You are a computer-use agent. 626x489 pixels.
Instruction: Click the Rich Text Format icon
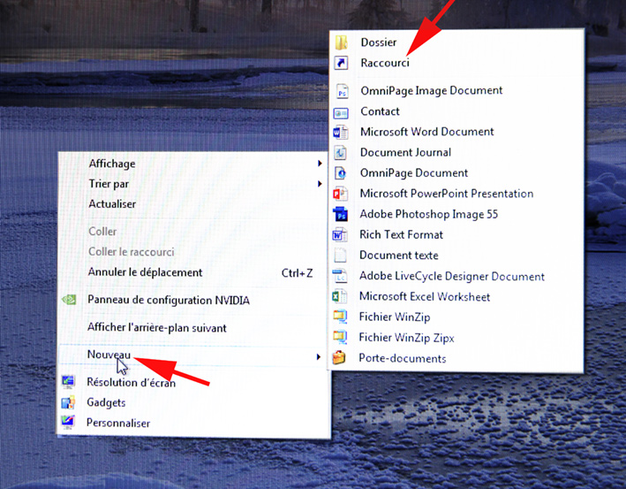point(340,234)
